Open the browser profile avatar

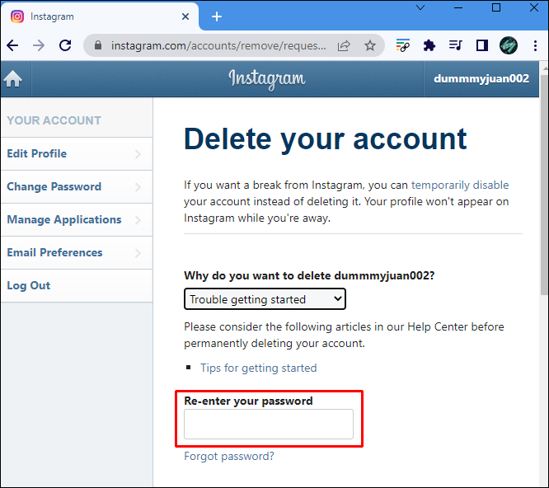[x=509, y=45]
